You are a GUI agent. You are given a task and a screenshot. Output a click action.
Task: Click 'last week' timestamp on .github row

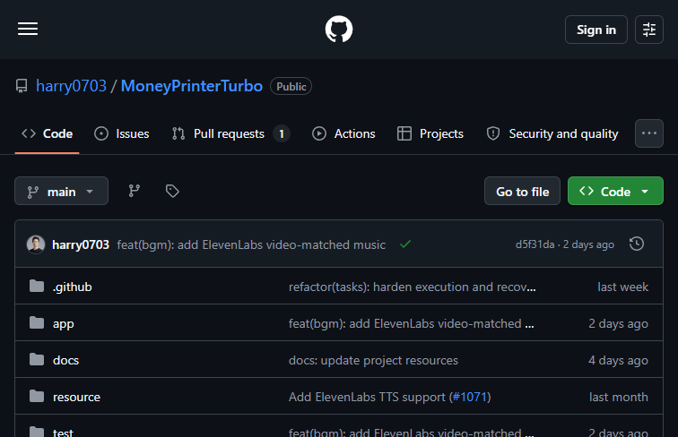pos(622,287)
